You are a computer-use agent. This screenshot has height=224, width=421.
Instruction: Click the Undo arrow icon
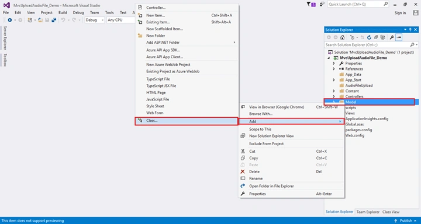click(63, 20)
